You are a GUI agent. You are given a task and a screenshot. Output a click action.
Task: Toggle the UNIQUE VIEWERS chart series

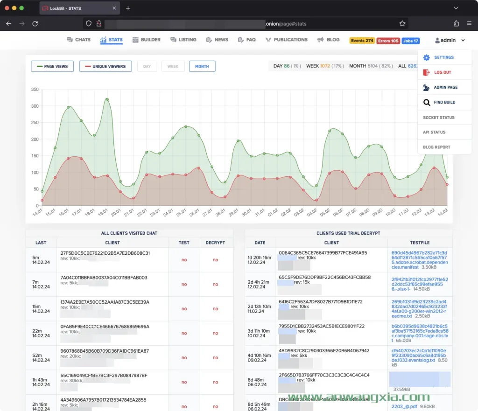[x=105, y=66]
